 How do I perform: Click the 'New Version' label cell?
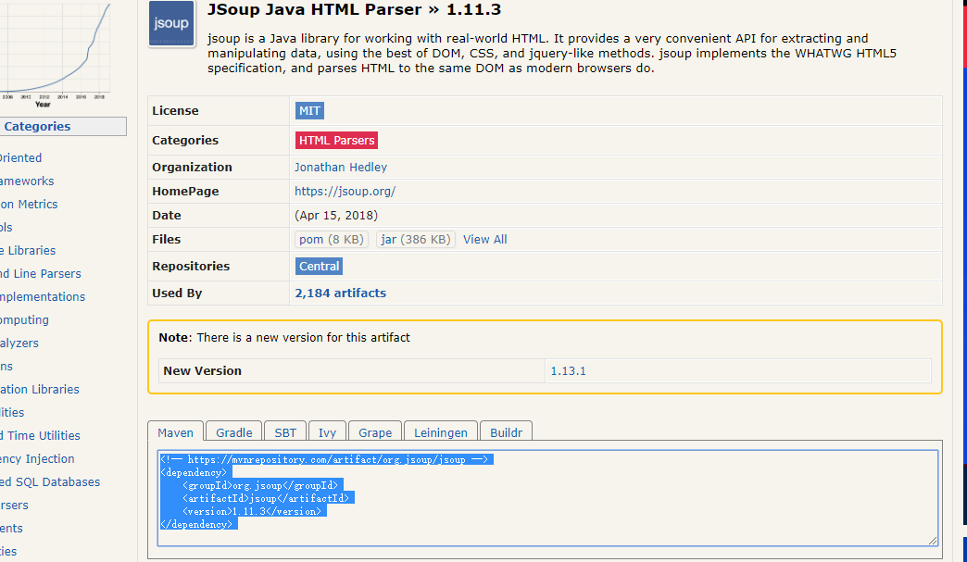tap(352, 371)
